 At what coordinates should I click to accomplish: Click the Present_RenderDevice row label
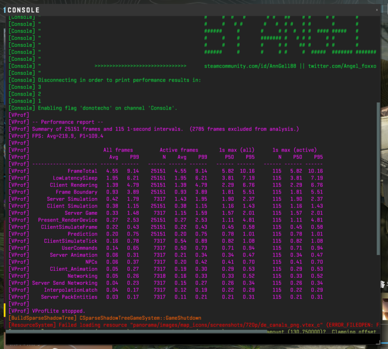click(67, 220)
